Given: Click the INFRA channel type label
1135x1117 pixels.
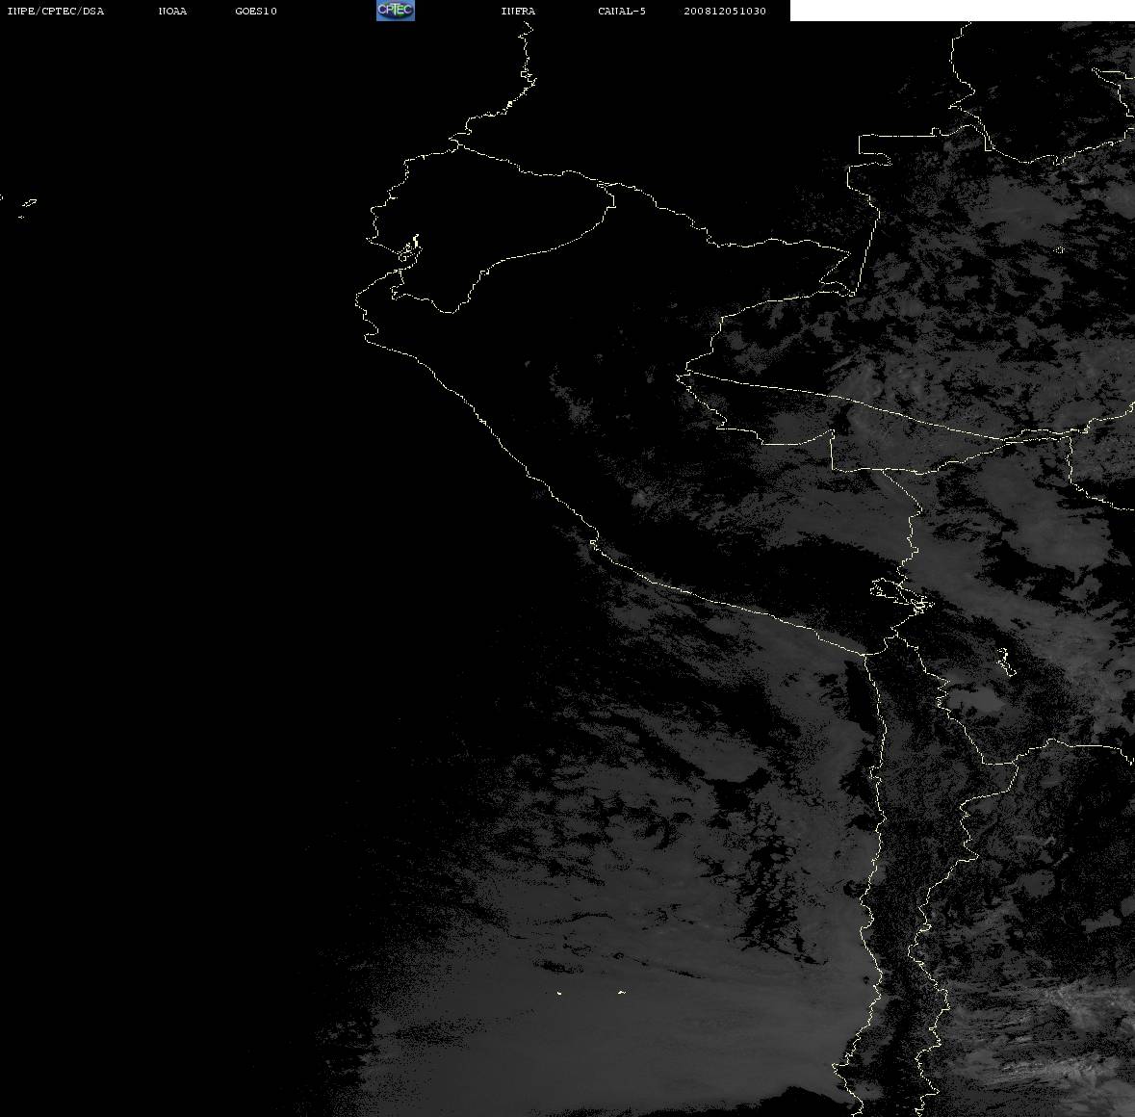Looking at the screenshot, I should point(518,11).
